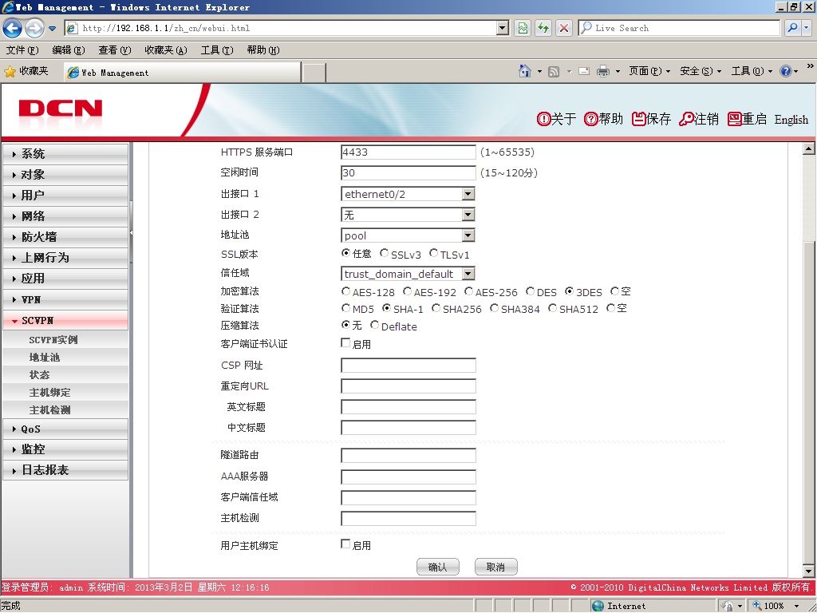Choose AES-256 encryption algorithm
The height and width of the screenshot is (613, 817).
pos(468,291)
